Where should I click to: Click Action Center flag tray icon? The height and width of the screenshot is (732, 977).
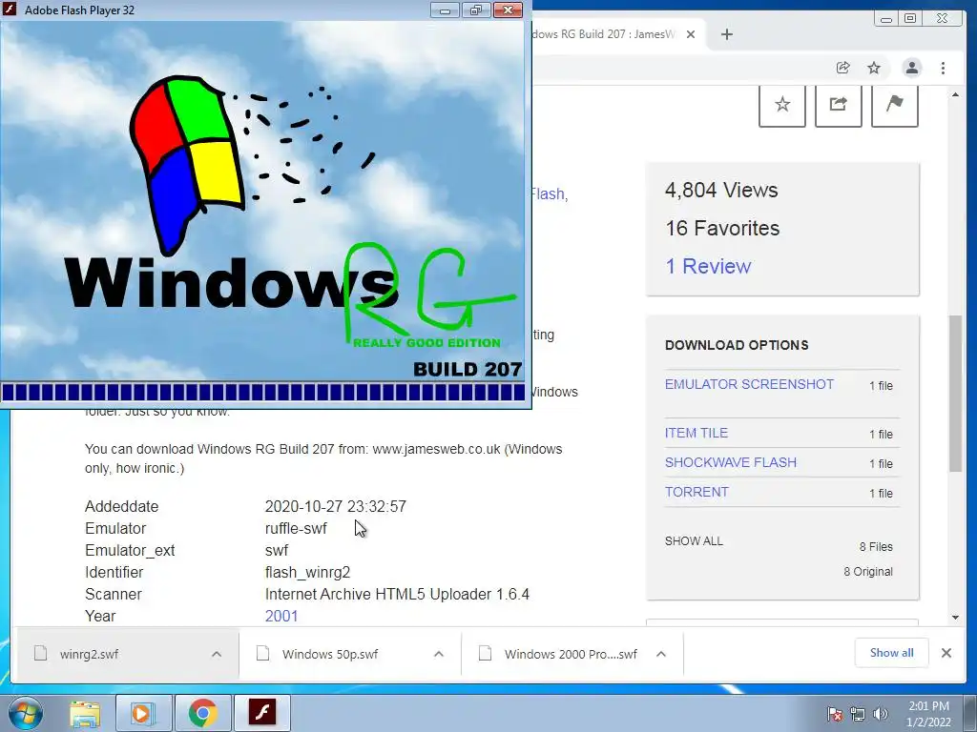point(834,714)
